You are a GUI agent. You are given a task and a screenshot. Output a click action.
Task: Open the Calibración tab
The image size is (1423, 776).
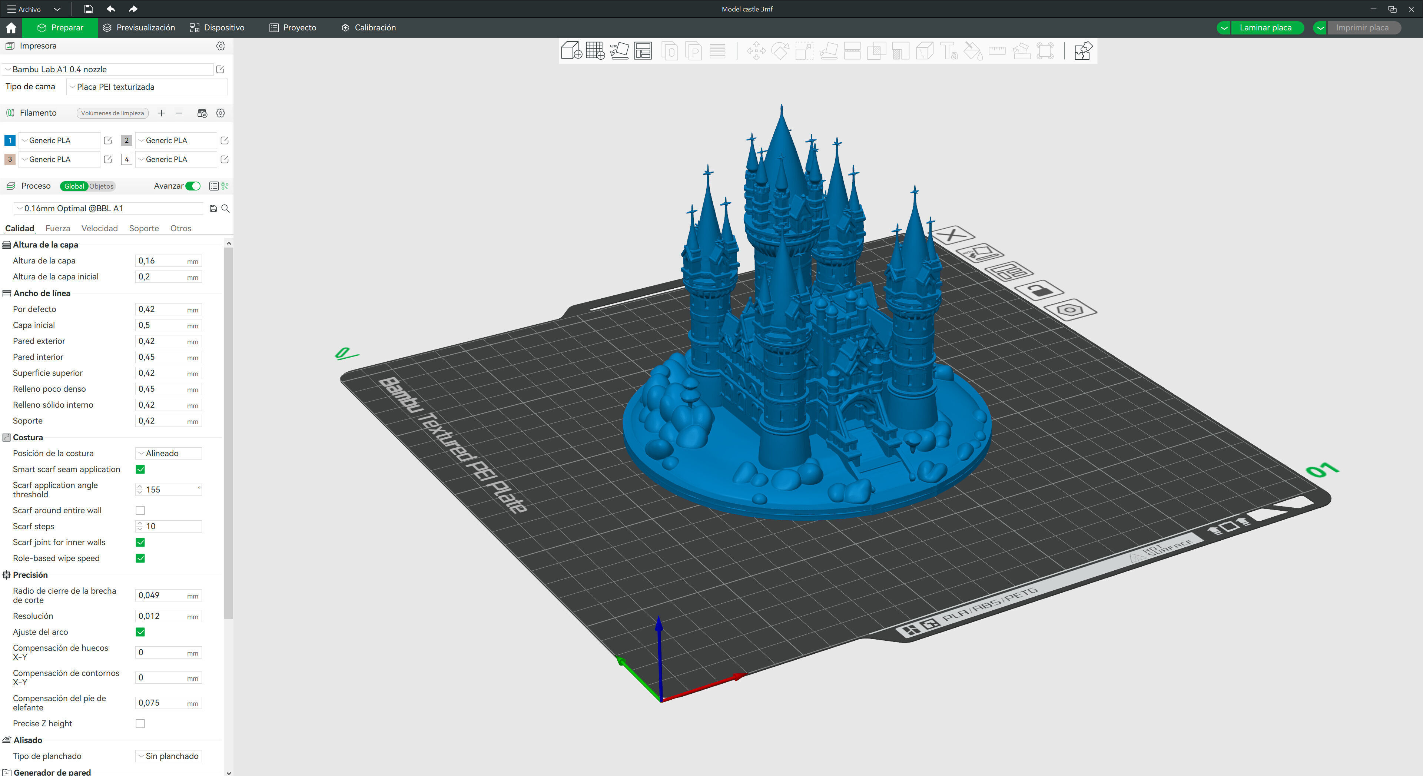(x=368, y=28)
